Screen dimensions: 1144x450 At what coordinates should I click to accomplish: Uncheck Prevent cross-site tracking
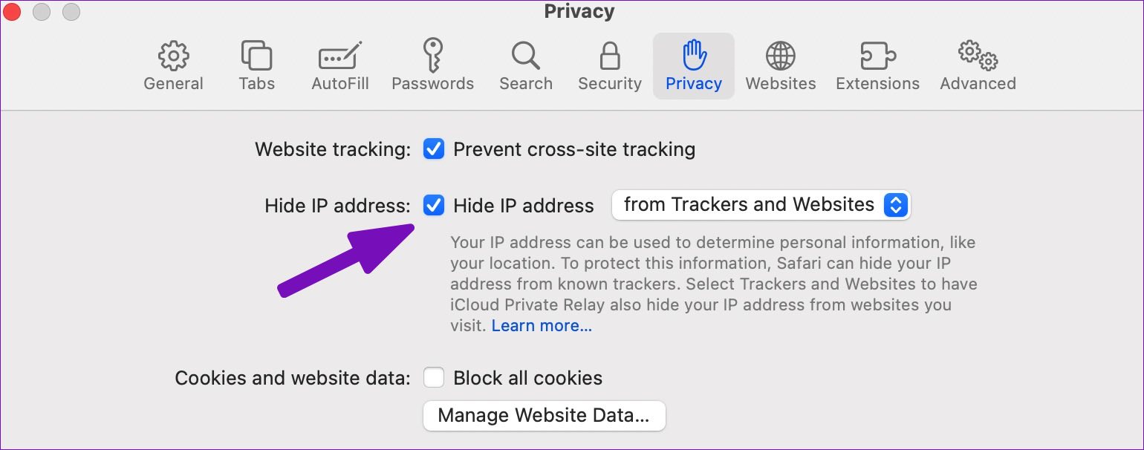pyautogui.click(x=434, y=149)
